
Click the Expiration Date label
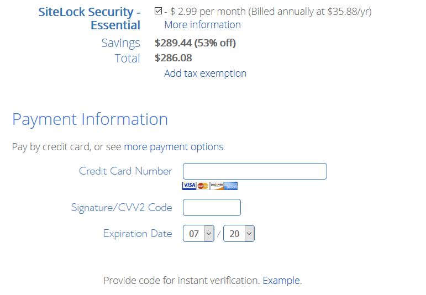(x=138, y=234)
